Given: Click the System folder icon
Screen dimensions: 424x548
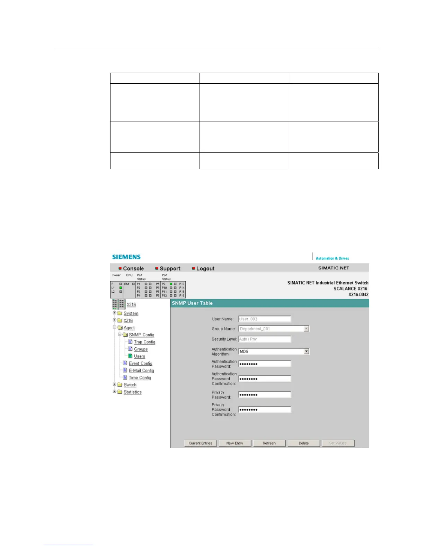Looking at the screenshot, I should point(120,313).
